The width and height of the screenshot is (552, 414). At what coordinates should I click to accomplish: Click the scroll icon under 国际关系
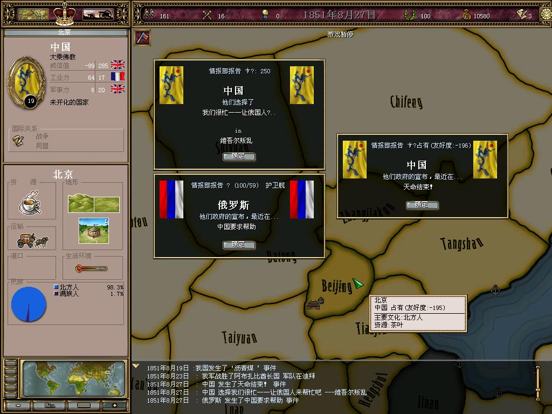click(x=18, y=141)
